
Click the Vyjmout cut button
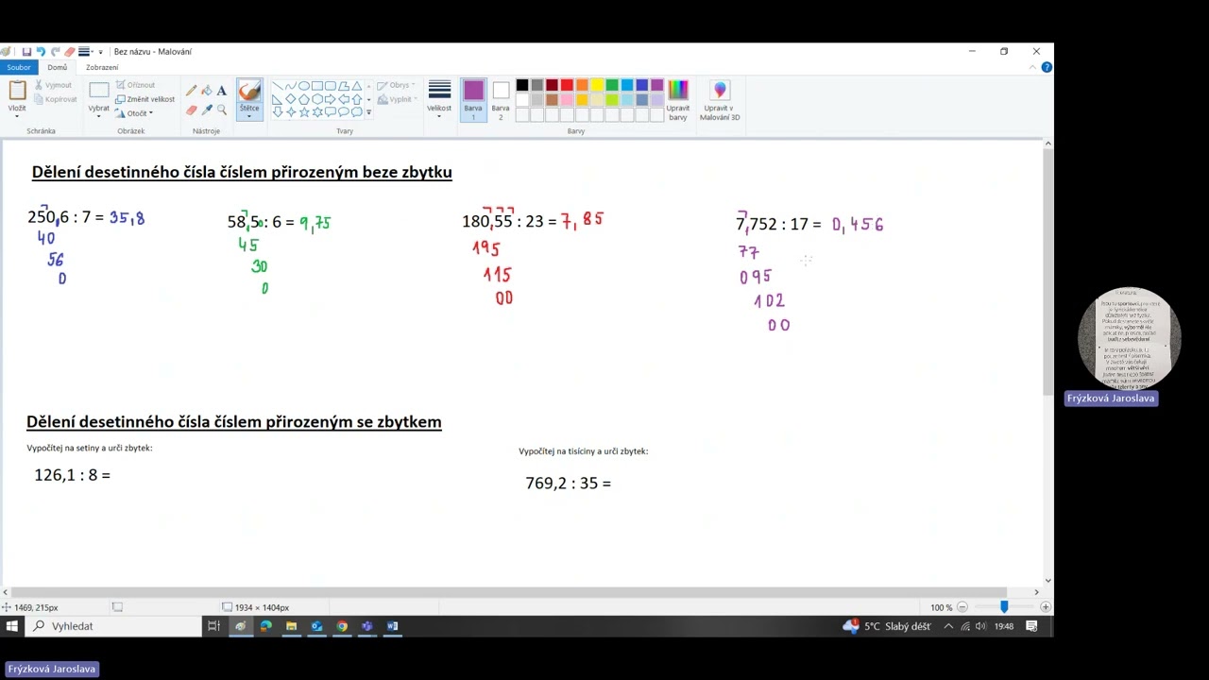pyautogui.click(x=53, y=85)
